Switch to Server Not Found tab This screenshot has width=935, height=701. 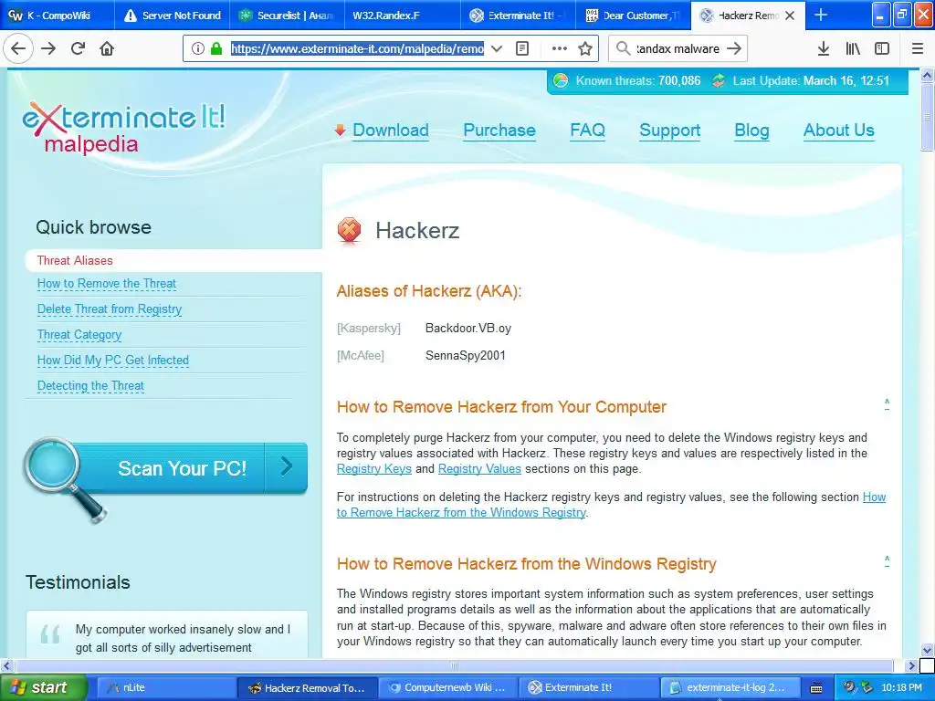tap(173, 16)
